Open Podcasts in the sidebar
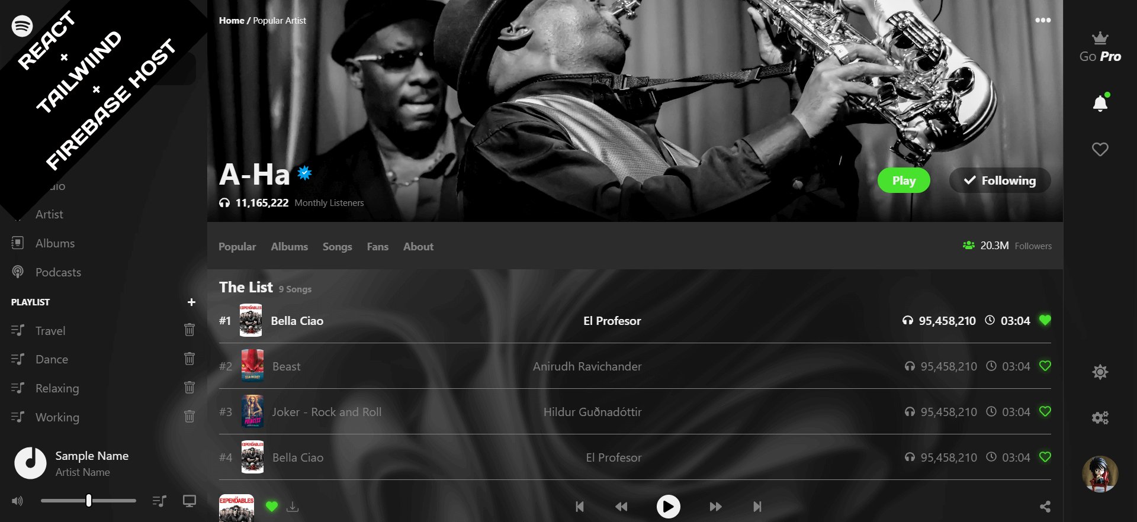Image resolution: width=1137 pixels, height=522 pixels. coord(58,272)
